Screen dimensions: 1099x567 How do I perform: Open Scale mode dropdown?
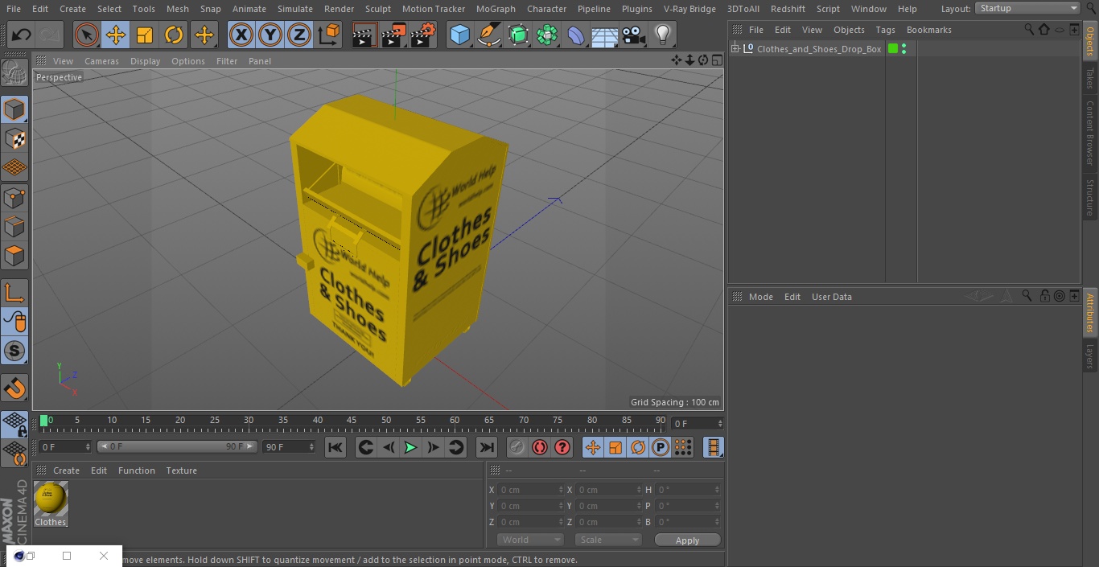pyautogui.click(x=608, y=540)
